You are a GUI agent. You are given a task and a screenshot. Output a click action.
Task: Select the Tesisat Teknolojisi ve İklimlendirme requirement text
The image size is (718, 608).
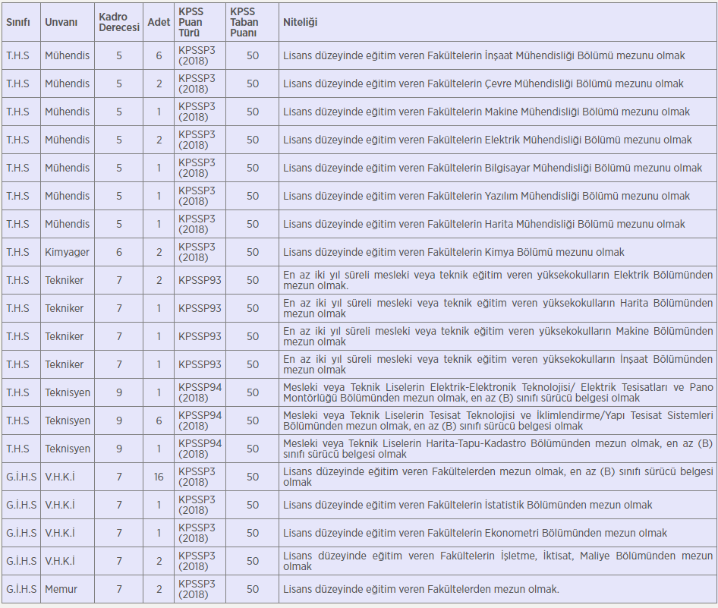497,421
